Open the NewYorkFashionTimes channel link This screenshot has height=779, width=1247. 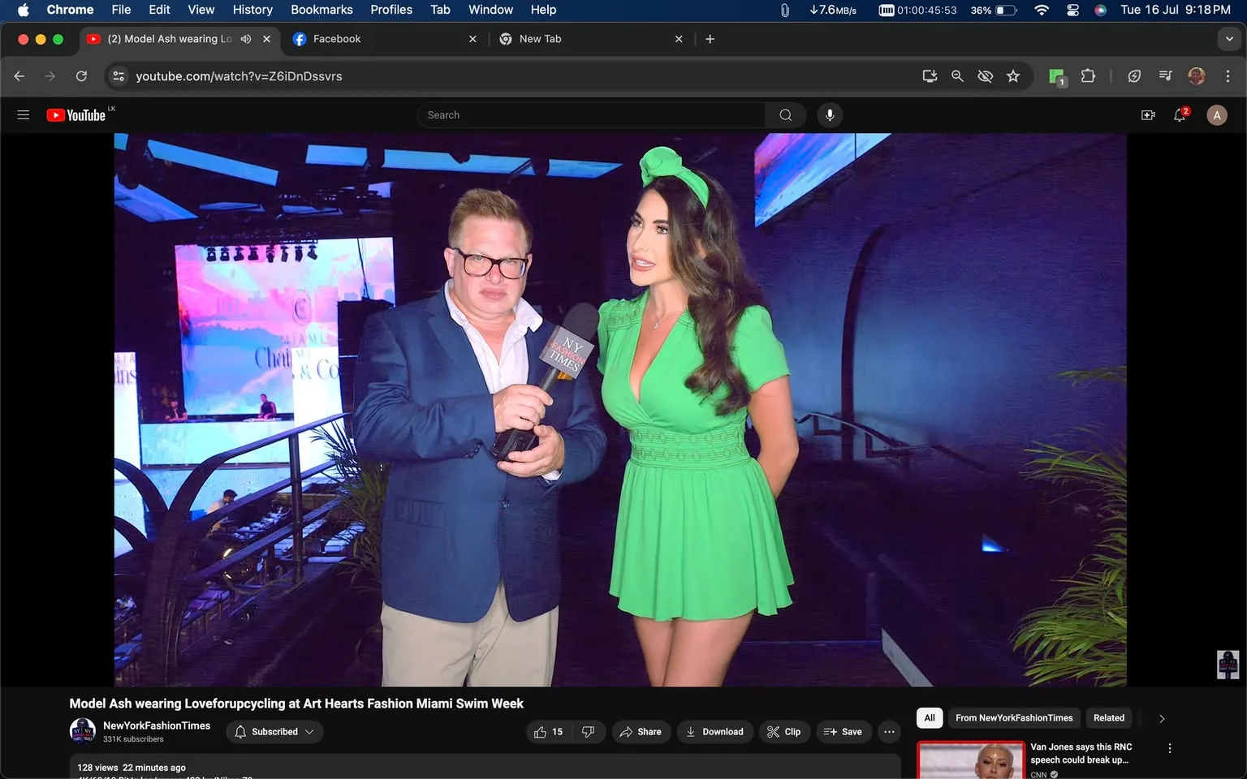[156, 725]
